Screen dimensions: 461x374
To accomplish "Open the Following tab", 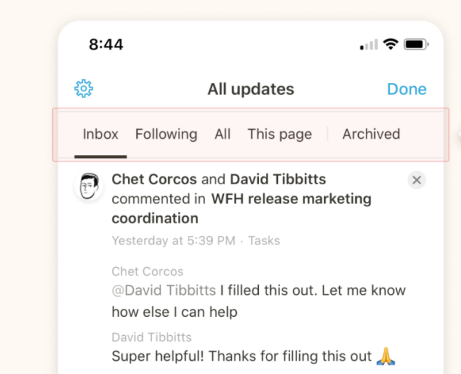I will point(166,134).
